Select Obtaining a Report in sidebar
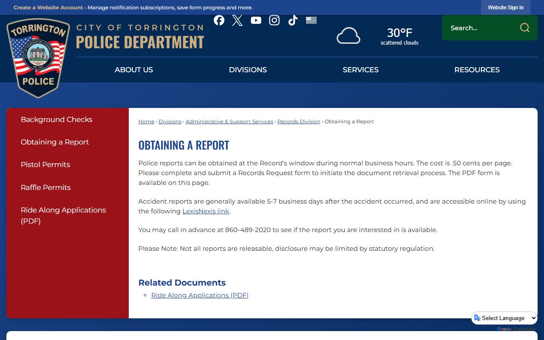This screenshot has height=340, width=544. [55, 142]
